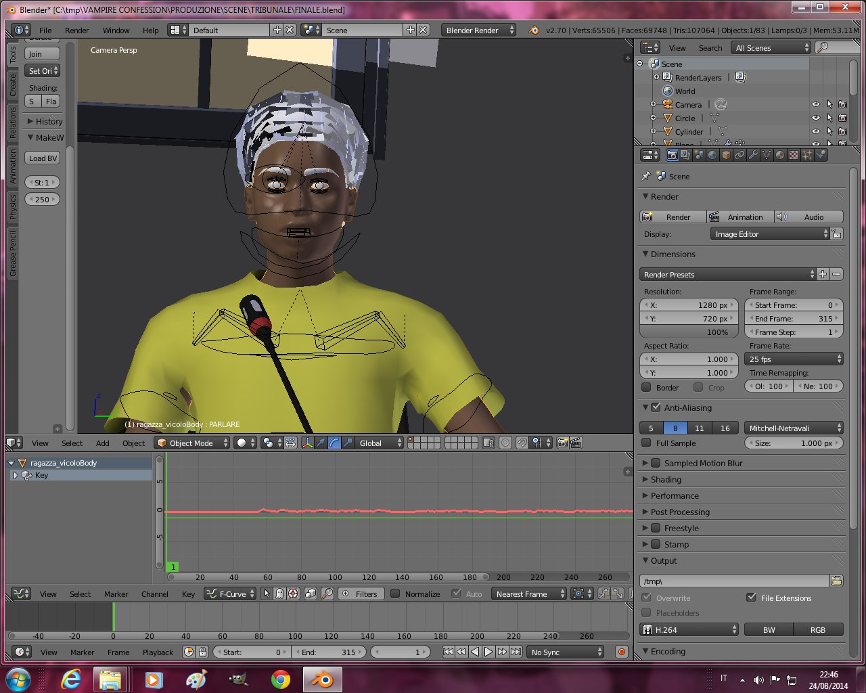Uncheck the Anti-Aliasing checkbox
Image resolution: width=866 pixels, height=693 pixels.
pos(656,407)
